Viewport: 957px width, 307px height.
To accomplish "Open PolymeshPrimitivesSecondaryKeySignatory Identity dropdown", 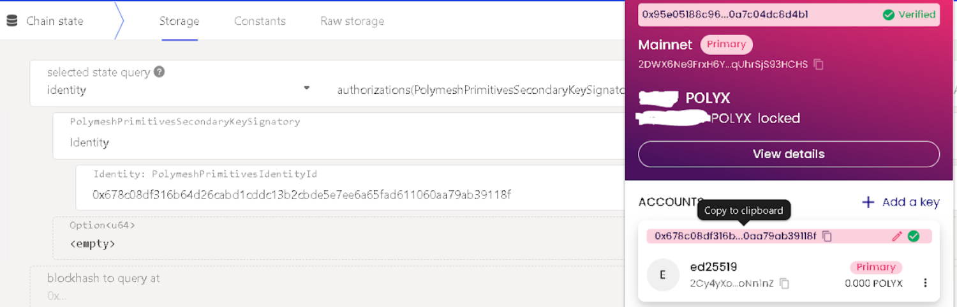I will pyautogui.click(x=319, y=142).
